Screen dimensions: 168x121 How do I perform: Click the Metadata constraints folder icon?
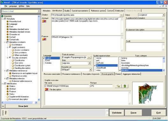pyautogui.click(x=8, y=42)
